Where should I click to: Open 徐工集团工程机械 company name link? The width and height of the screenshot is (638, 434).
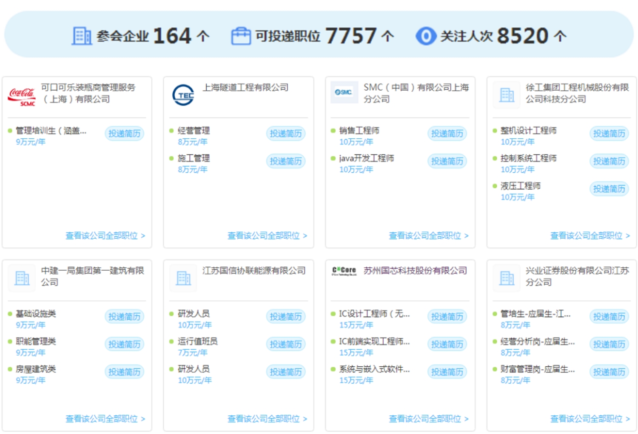coord(576,93)
